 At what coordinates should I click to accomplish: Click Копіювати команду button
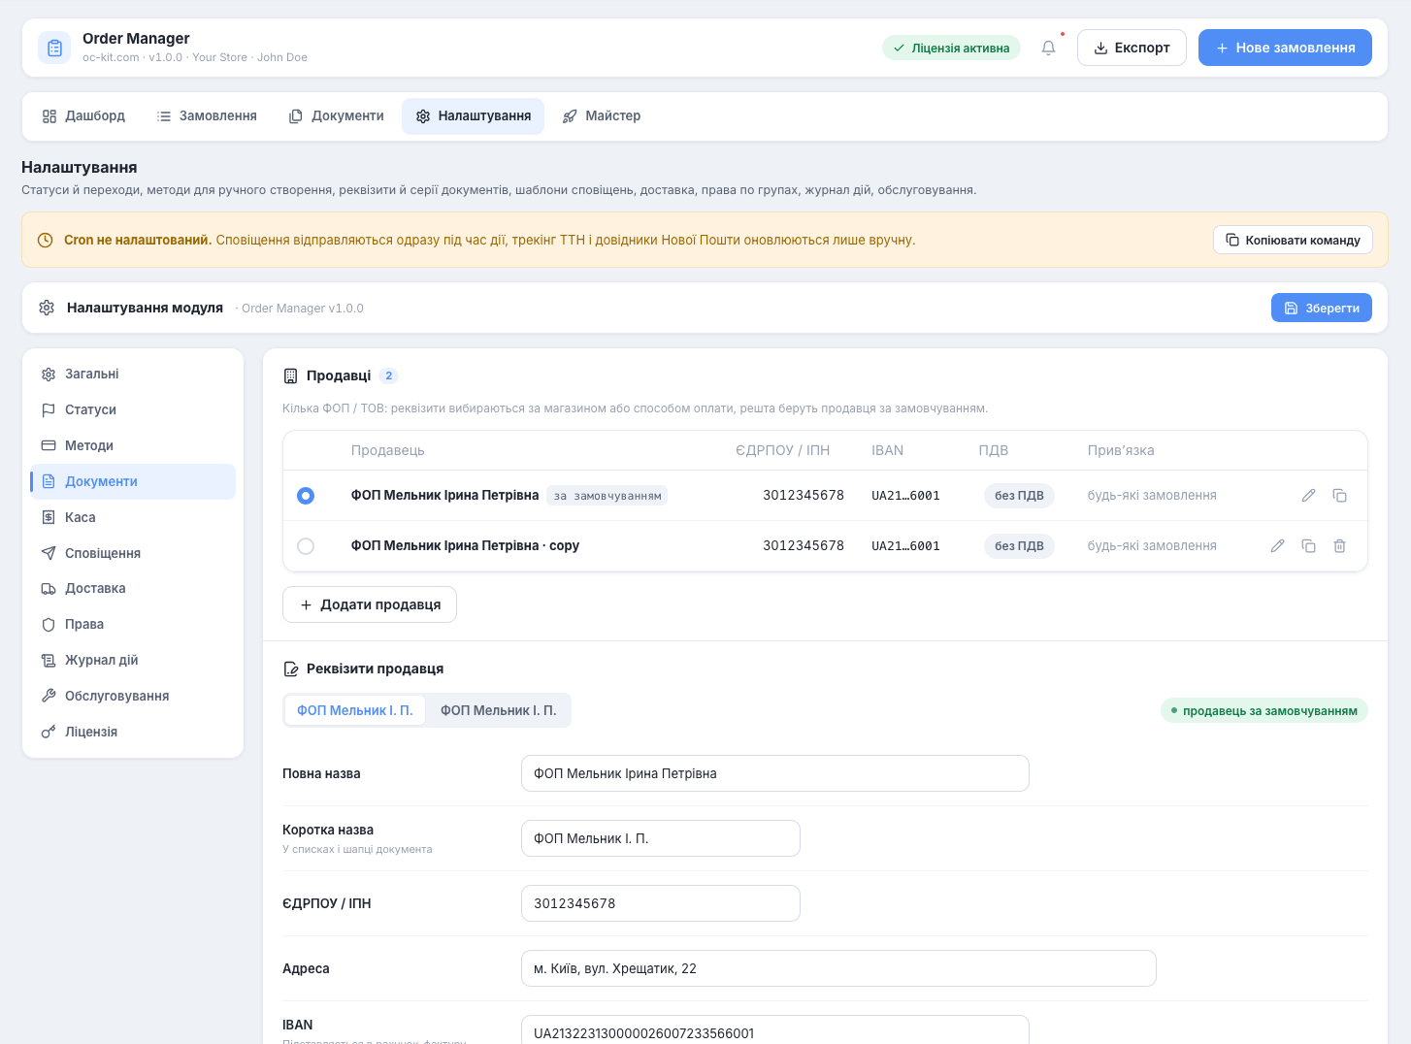(x=1293, y=240)
